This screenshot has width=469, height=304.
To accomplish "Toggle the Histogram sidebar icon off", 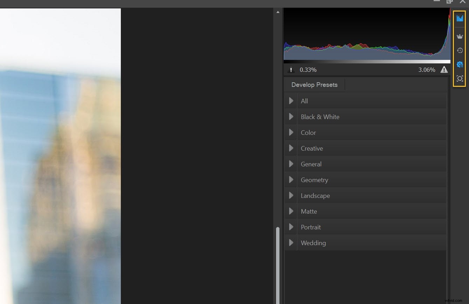I will tap(460, 18).
